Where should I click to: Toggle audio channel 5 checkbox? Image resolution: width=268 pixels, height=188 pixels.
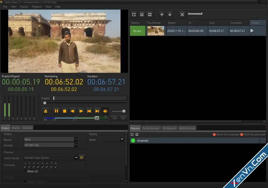pos(43,167)
